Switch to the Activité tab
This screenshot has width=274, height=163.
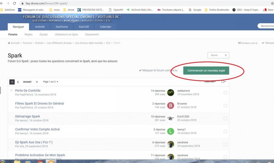point(40,27)
